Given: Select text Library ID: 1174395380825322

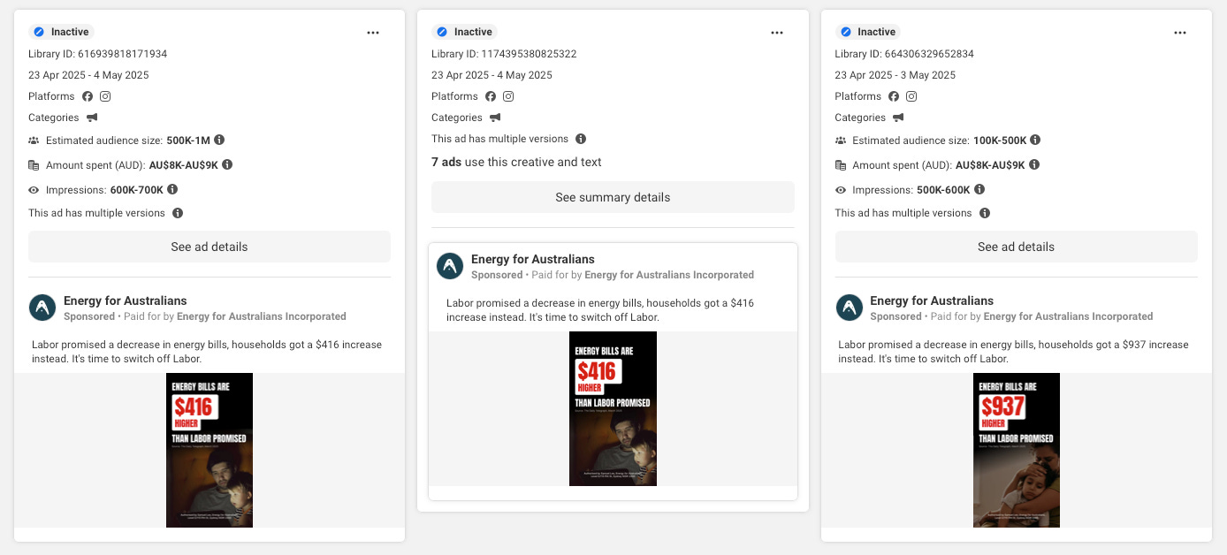Looking at the screenshot, I should (504, 54).
